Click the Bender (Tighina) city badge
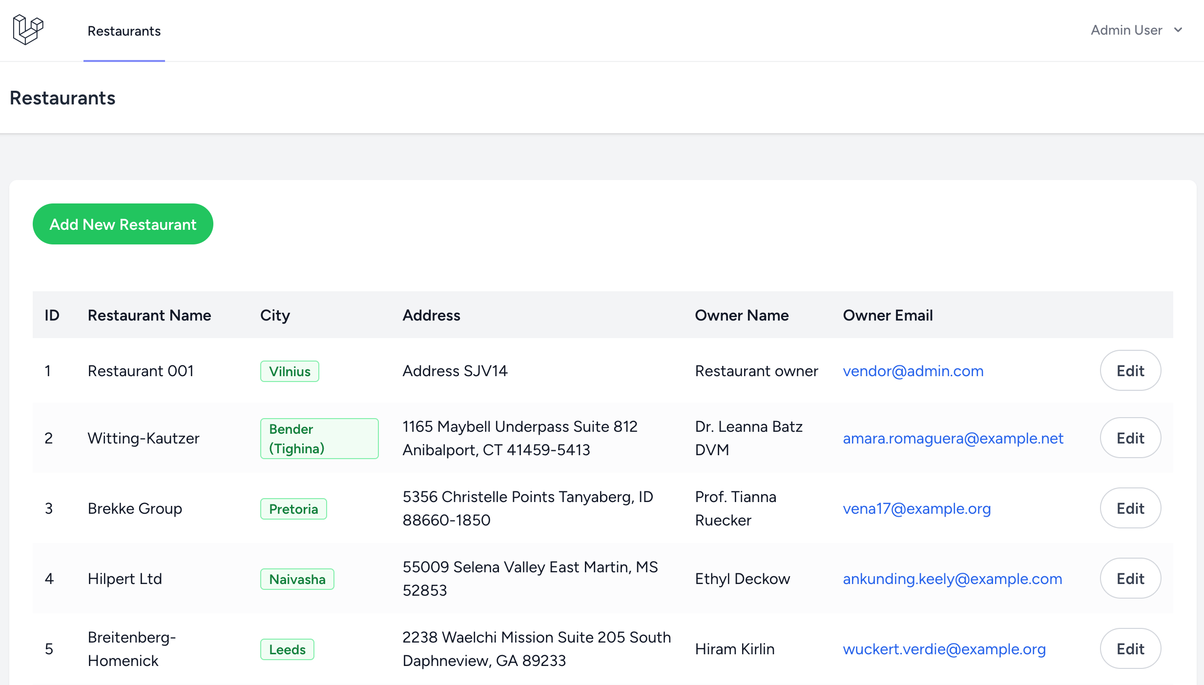Image resolution: width=1204 pixels, height=685 pixels. pos(319,439)
